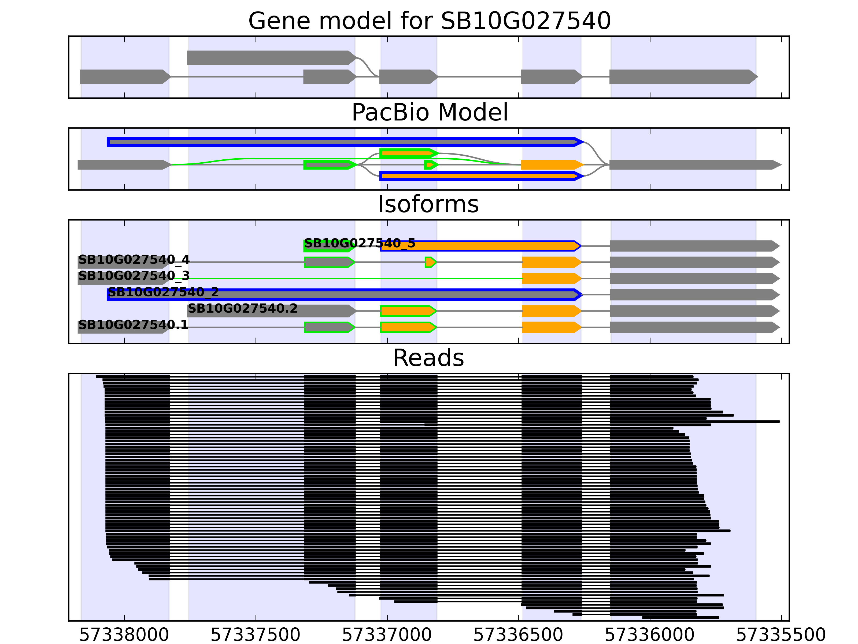Click the SB10G027540_3 isoform label
Image resolution: width=858 pixels, height=644 pixels.
tap(134, 276)
